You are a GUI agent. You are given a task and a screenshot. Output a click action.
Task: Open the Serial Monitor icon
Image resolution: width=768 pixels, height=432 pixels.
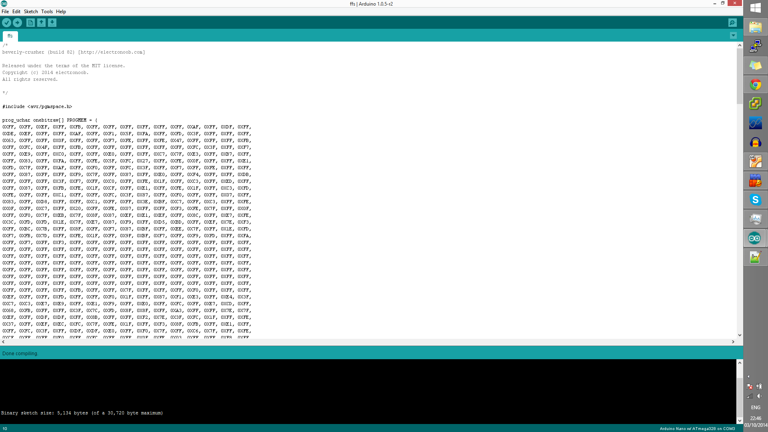click(732, 23)
